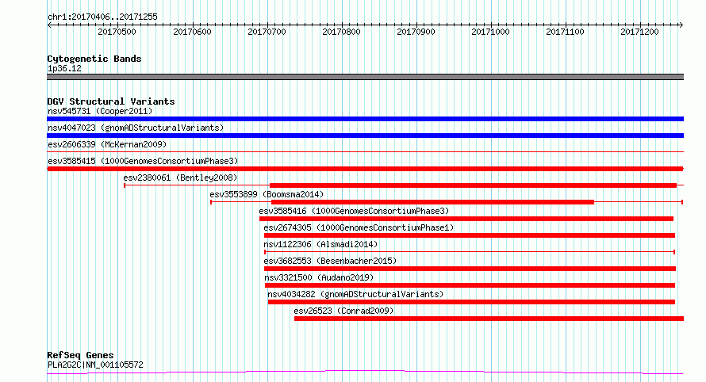Click the esv2674305 (1000GenomesConsortiumPhase1) label

pyautogui.click(x=359, y=227)
